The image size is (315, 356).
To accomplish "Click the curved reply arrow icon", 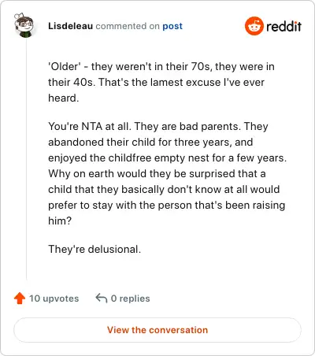I will coord(102,299).
